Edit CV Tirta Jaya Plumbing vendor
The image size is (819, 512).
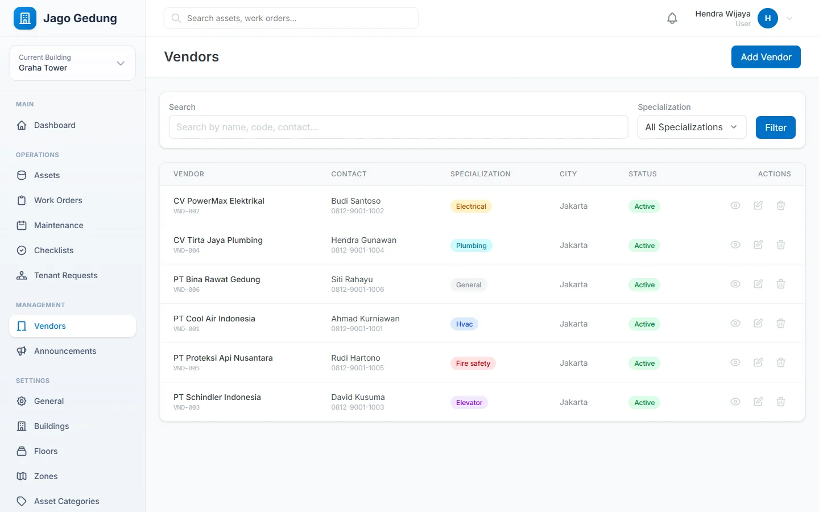pyautogui.click(x=758, y=245)
